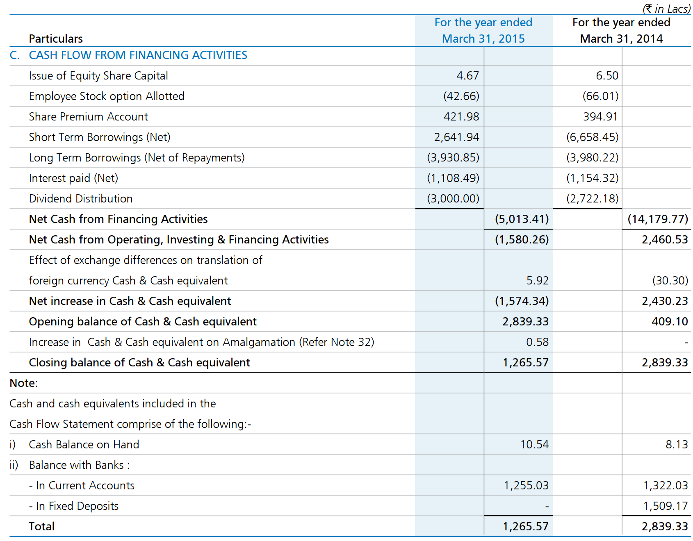Viewport: 693px width, 541px height.
Task: Click 'Opening balance of Cash & Cash equivalent' label
Action: (x=143, y=322)
